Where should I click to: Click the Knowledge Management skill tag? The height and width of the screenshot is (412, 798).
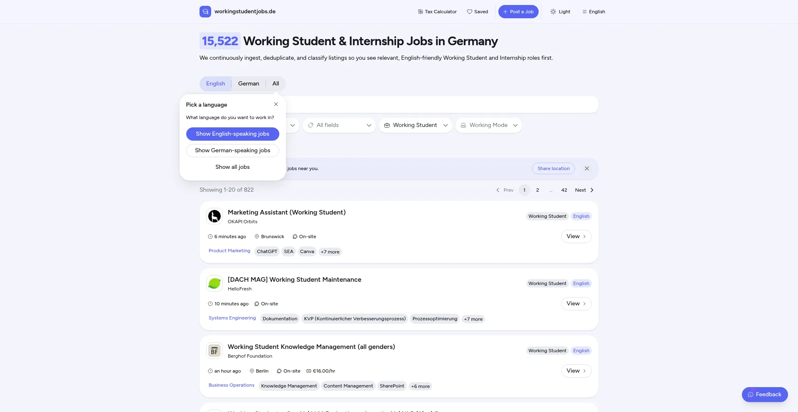pos(289,386)
